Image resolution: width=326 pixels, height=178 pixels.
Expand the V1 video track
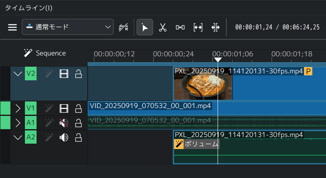point(17,108)
